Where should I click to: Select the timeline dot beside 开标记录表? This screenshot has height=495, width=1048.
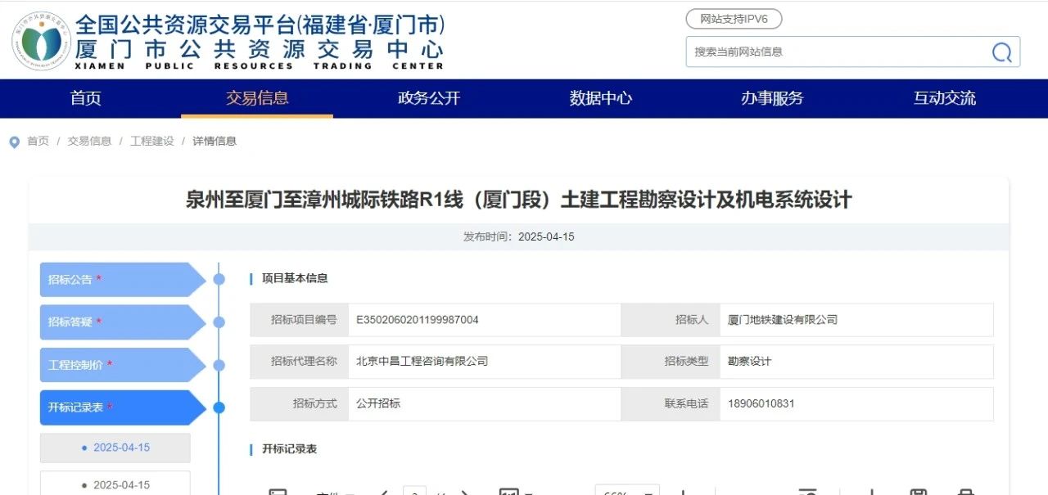(x=219, y=407)
